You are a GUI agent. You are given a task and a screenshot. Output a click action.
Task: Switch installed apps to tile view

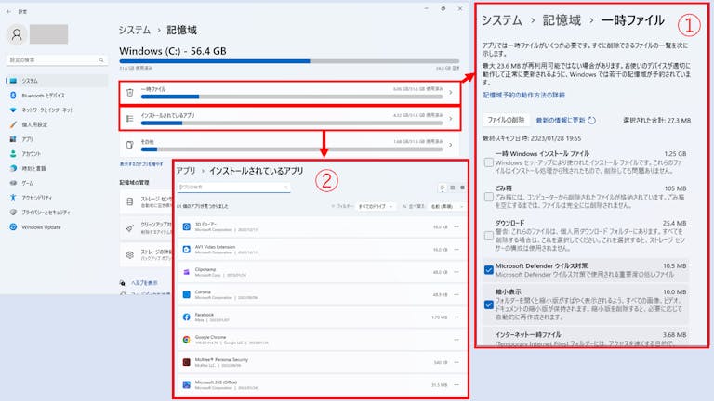coord(462,188)
